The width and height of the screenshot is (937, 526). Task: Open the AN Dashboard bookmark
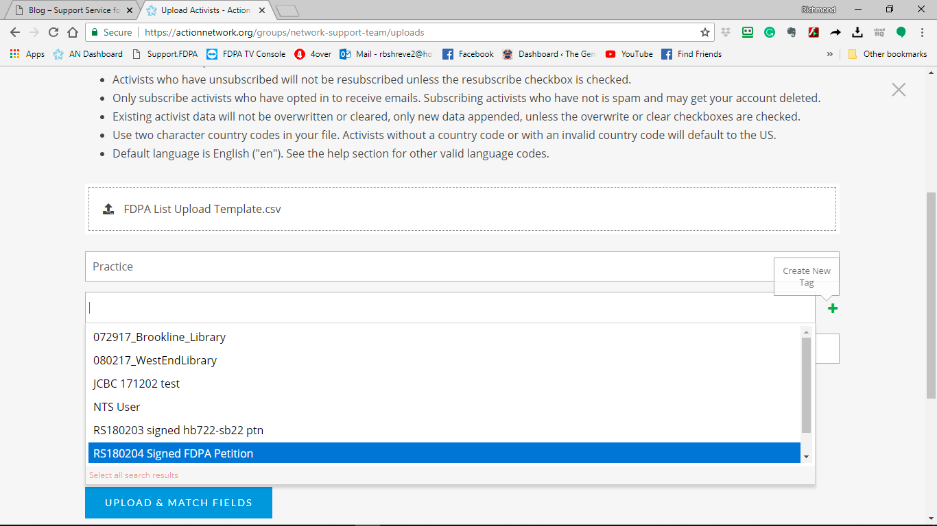click(88, 54)
